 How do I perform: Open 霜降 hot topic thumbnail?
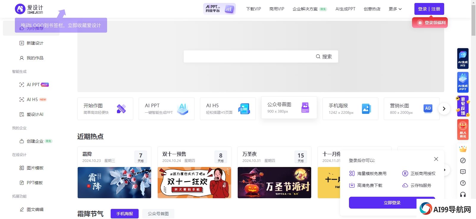(114, 182)
